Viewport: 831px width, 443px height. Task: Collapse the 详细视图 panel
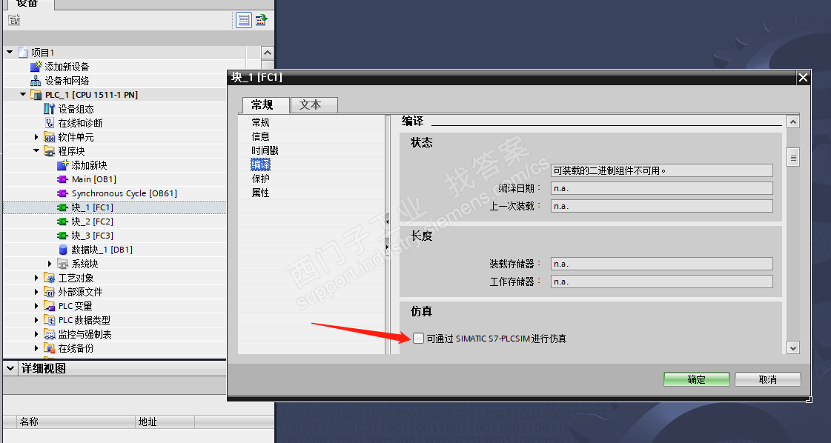click(x=10, y=367)
